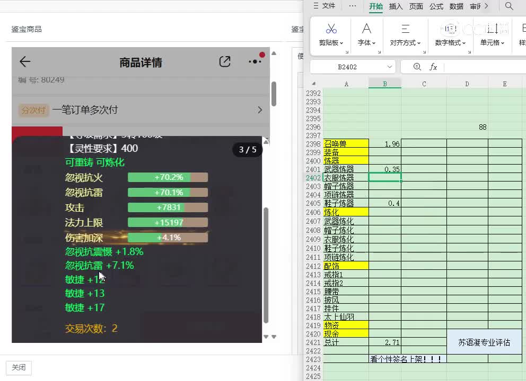Click the zoom lookup icon beside fx

(417, 67)
